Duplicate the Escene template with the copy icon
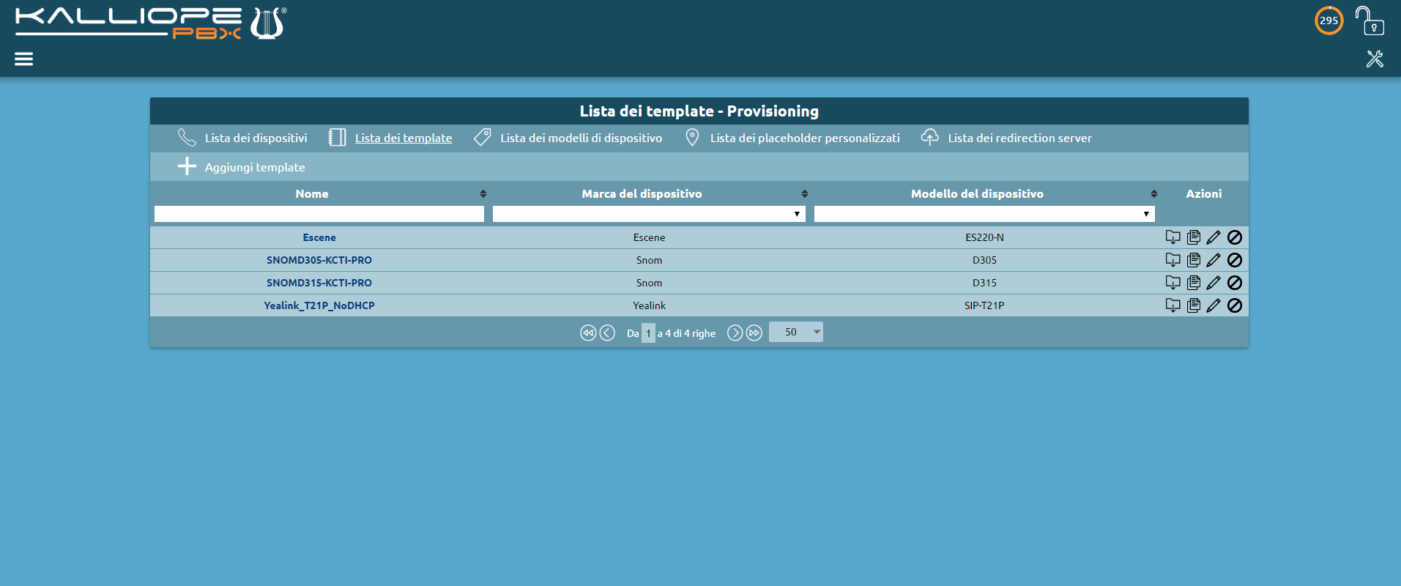This screenshot has height=586, width=1401. click(1194, 237)
